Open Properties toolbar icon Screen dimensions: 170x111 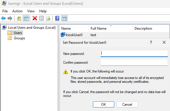[x=42, y=18]
